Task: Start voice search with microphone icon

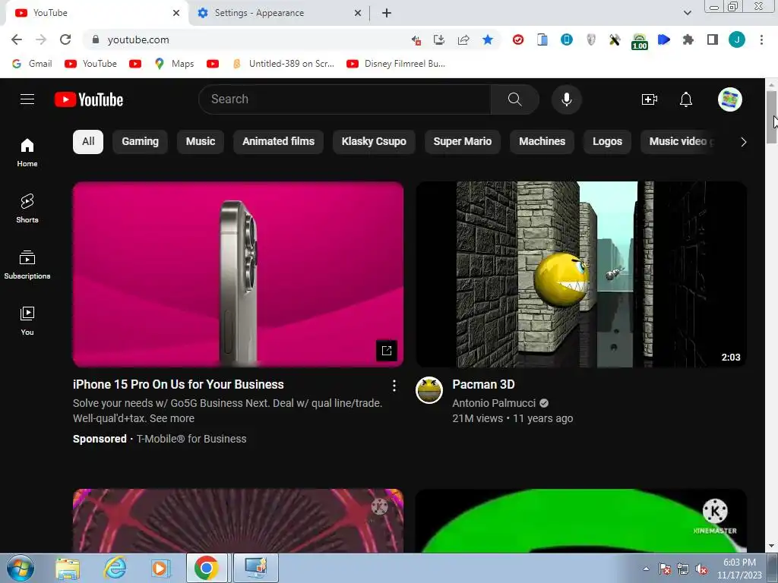Action: pyautogui.click(x=566, y=99)
